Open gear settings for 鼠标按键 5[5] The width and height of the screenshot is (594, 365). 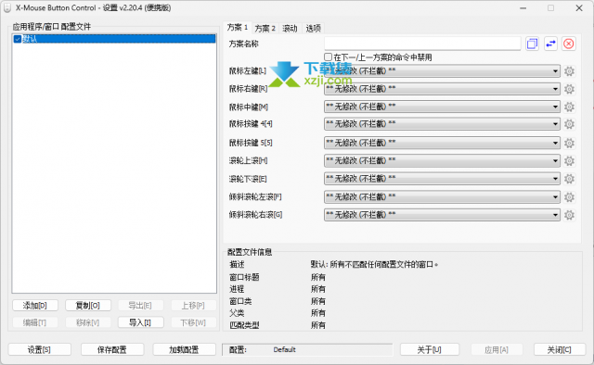tap(569, 143)
